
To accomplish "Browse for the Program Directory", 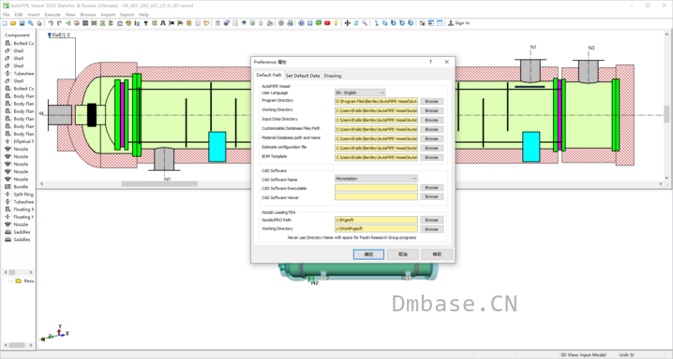I will (431, 101).
